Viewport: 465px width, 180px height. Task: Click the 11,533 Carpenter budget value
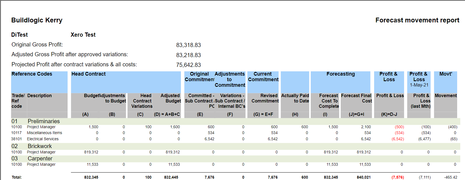(92, 164)
